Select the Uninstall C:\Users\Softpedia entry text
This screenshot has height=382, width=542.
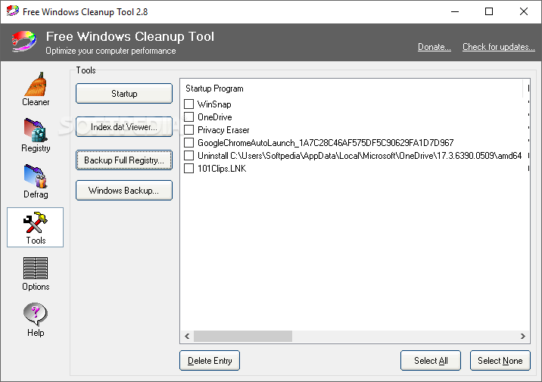pos(360,156)
